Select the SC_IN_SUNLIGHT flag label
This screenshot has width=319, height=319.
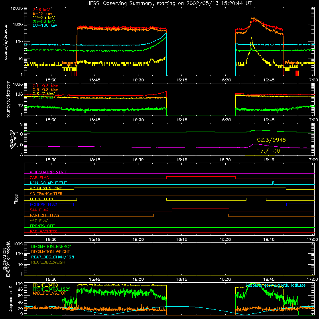[46, 188]
